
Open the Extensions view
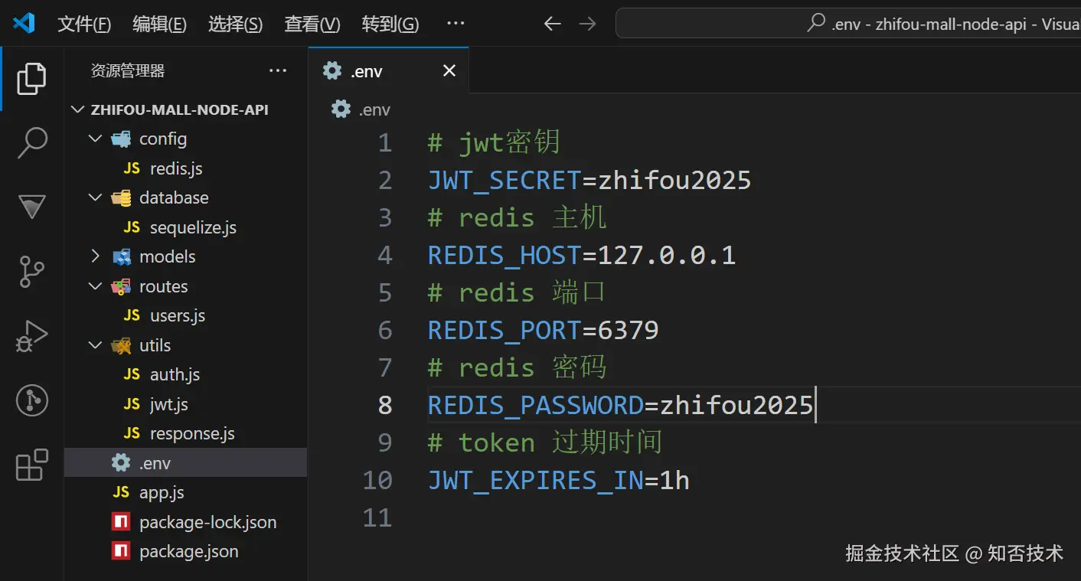(31, 465)
